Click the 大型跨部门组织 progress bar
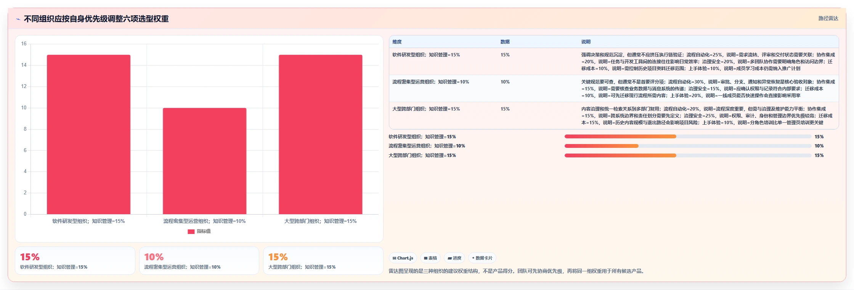The image size is (854, 290). 688,155
